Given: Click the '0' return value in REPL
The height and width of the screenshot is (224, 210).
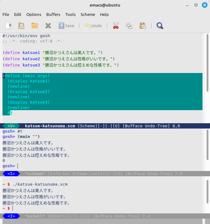Looking at the screenshot, I should click(x=4, y=161).
